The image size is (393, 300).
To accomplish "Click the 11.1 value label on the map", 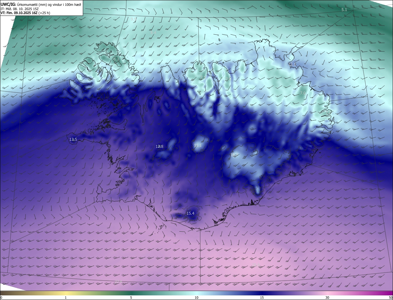I will (198, 145).
